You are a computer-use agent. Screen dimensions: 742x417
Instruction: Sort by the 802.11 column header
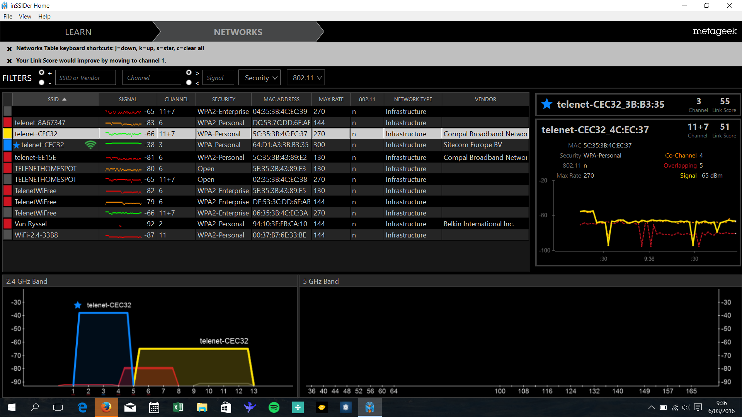tap(367, 99)
